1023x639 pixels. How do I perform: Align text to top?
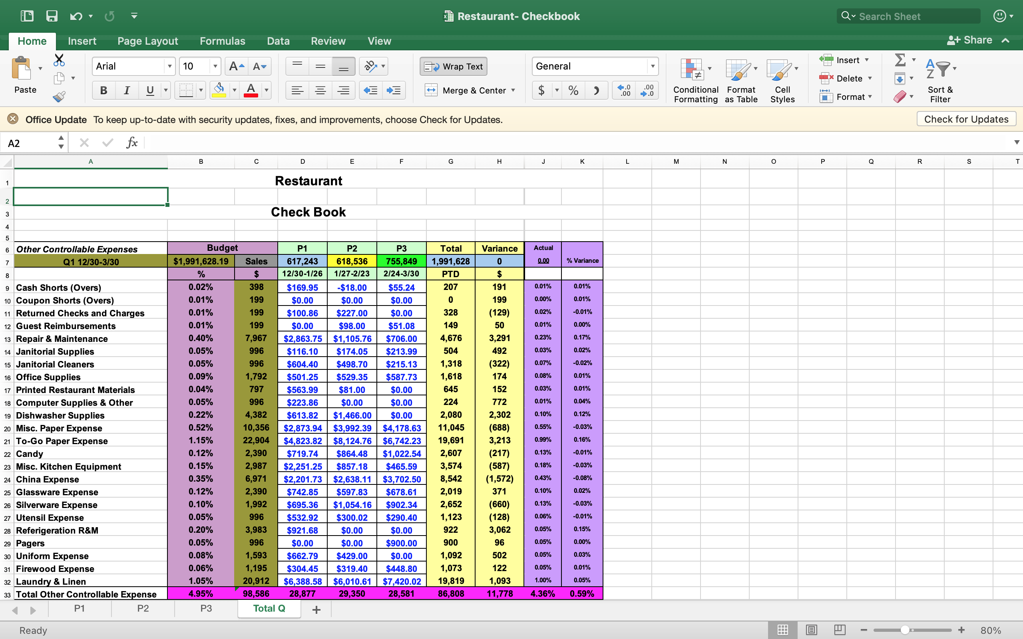tap(297, 66)
